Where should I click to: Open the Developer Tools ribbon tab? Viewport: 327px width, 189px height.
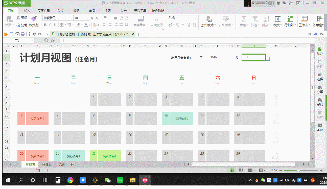140,11
